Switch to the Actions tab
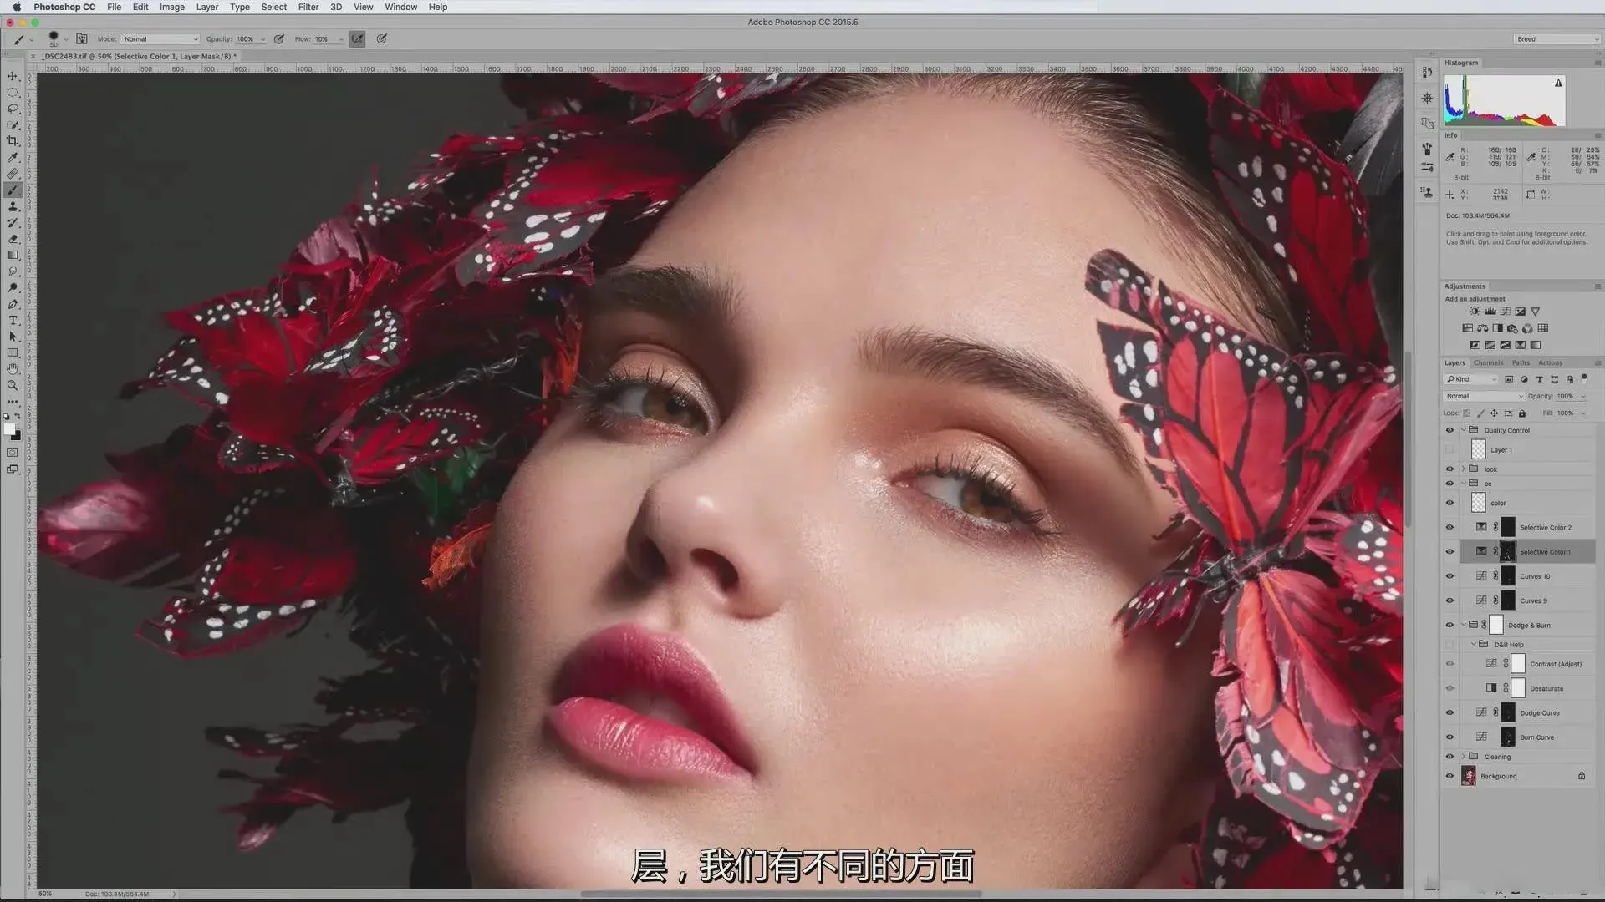 (x=1550, y=362)
